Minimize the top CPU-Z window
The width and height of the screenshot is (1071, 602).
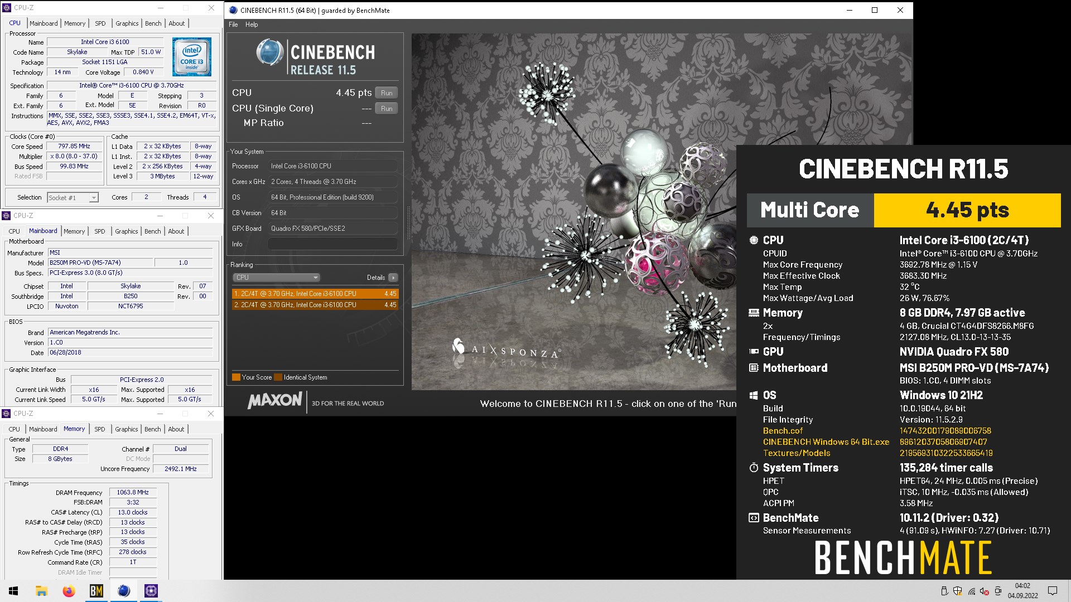(161, 8)
